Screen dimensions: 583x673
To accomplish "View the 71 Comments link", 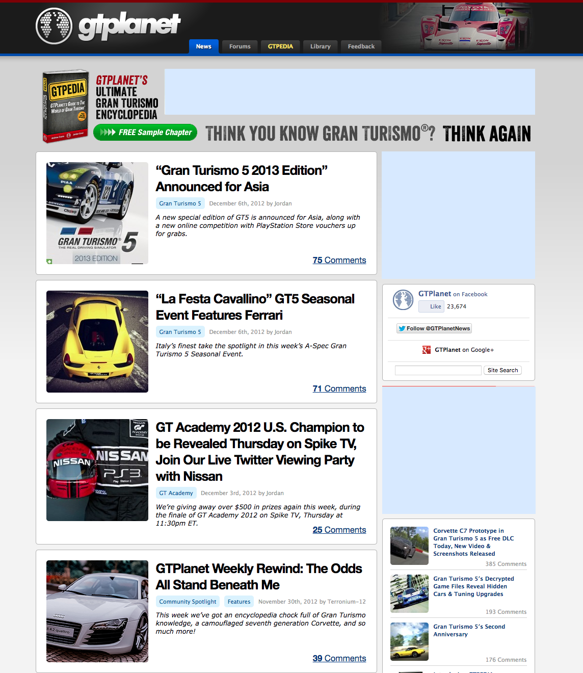I will (x=339, y=389).
